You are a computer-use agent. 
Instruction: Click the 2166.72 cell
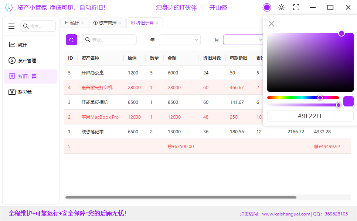pos(296,132)
